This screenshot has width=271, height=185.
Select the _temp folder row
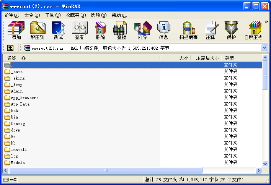(x=133, y=85)
